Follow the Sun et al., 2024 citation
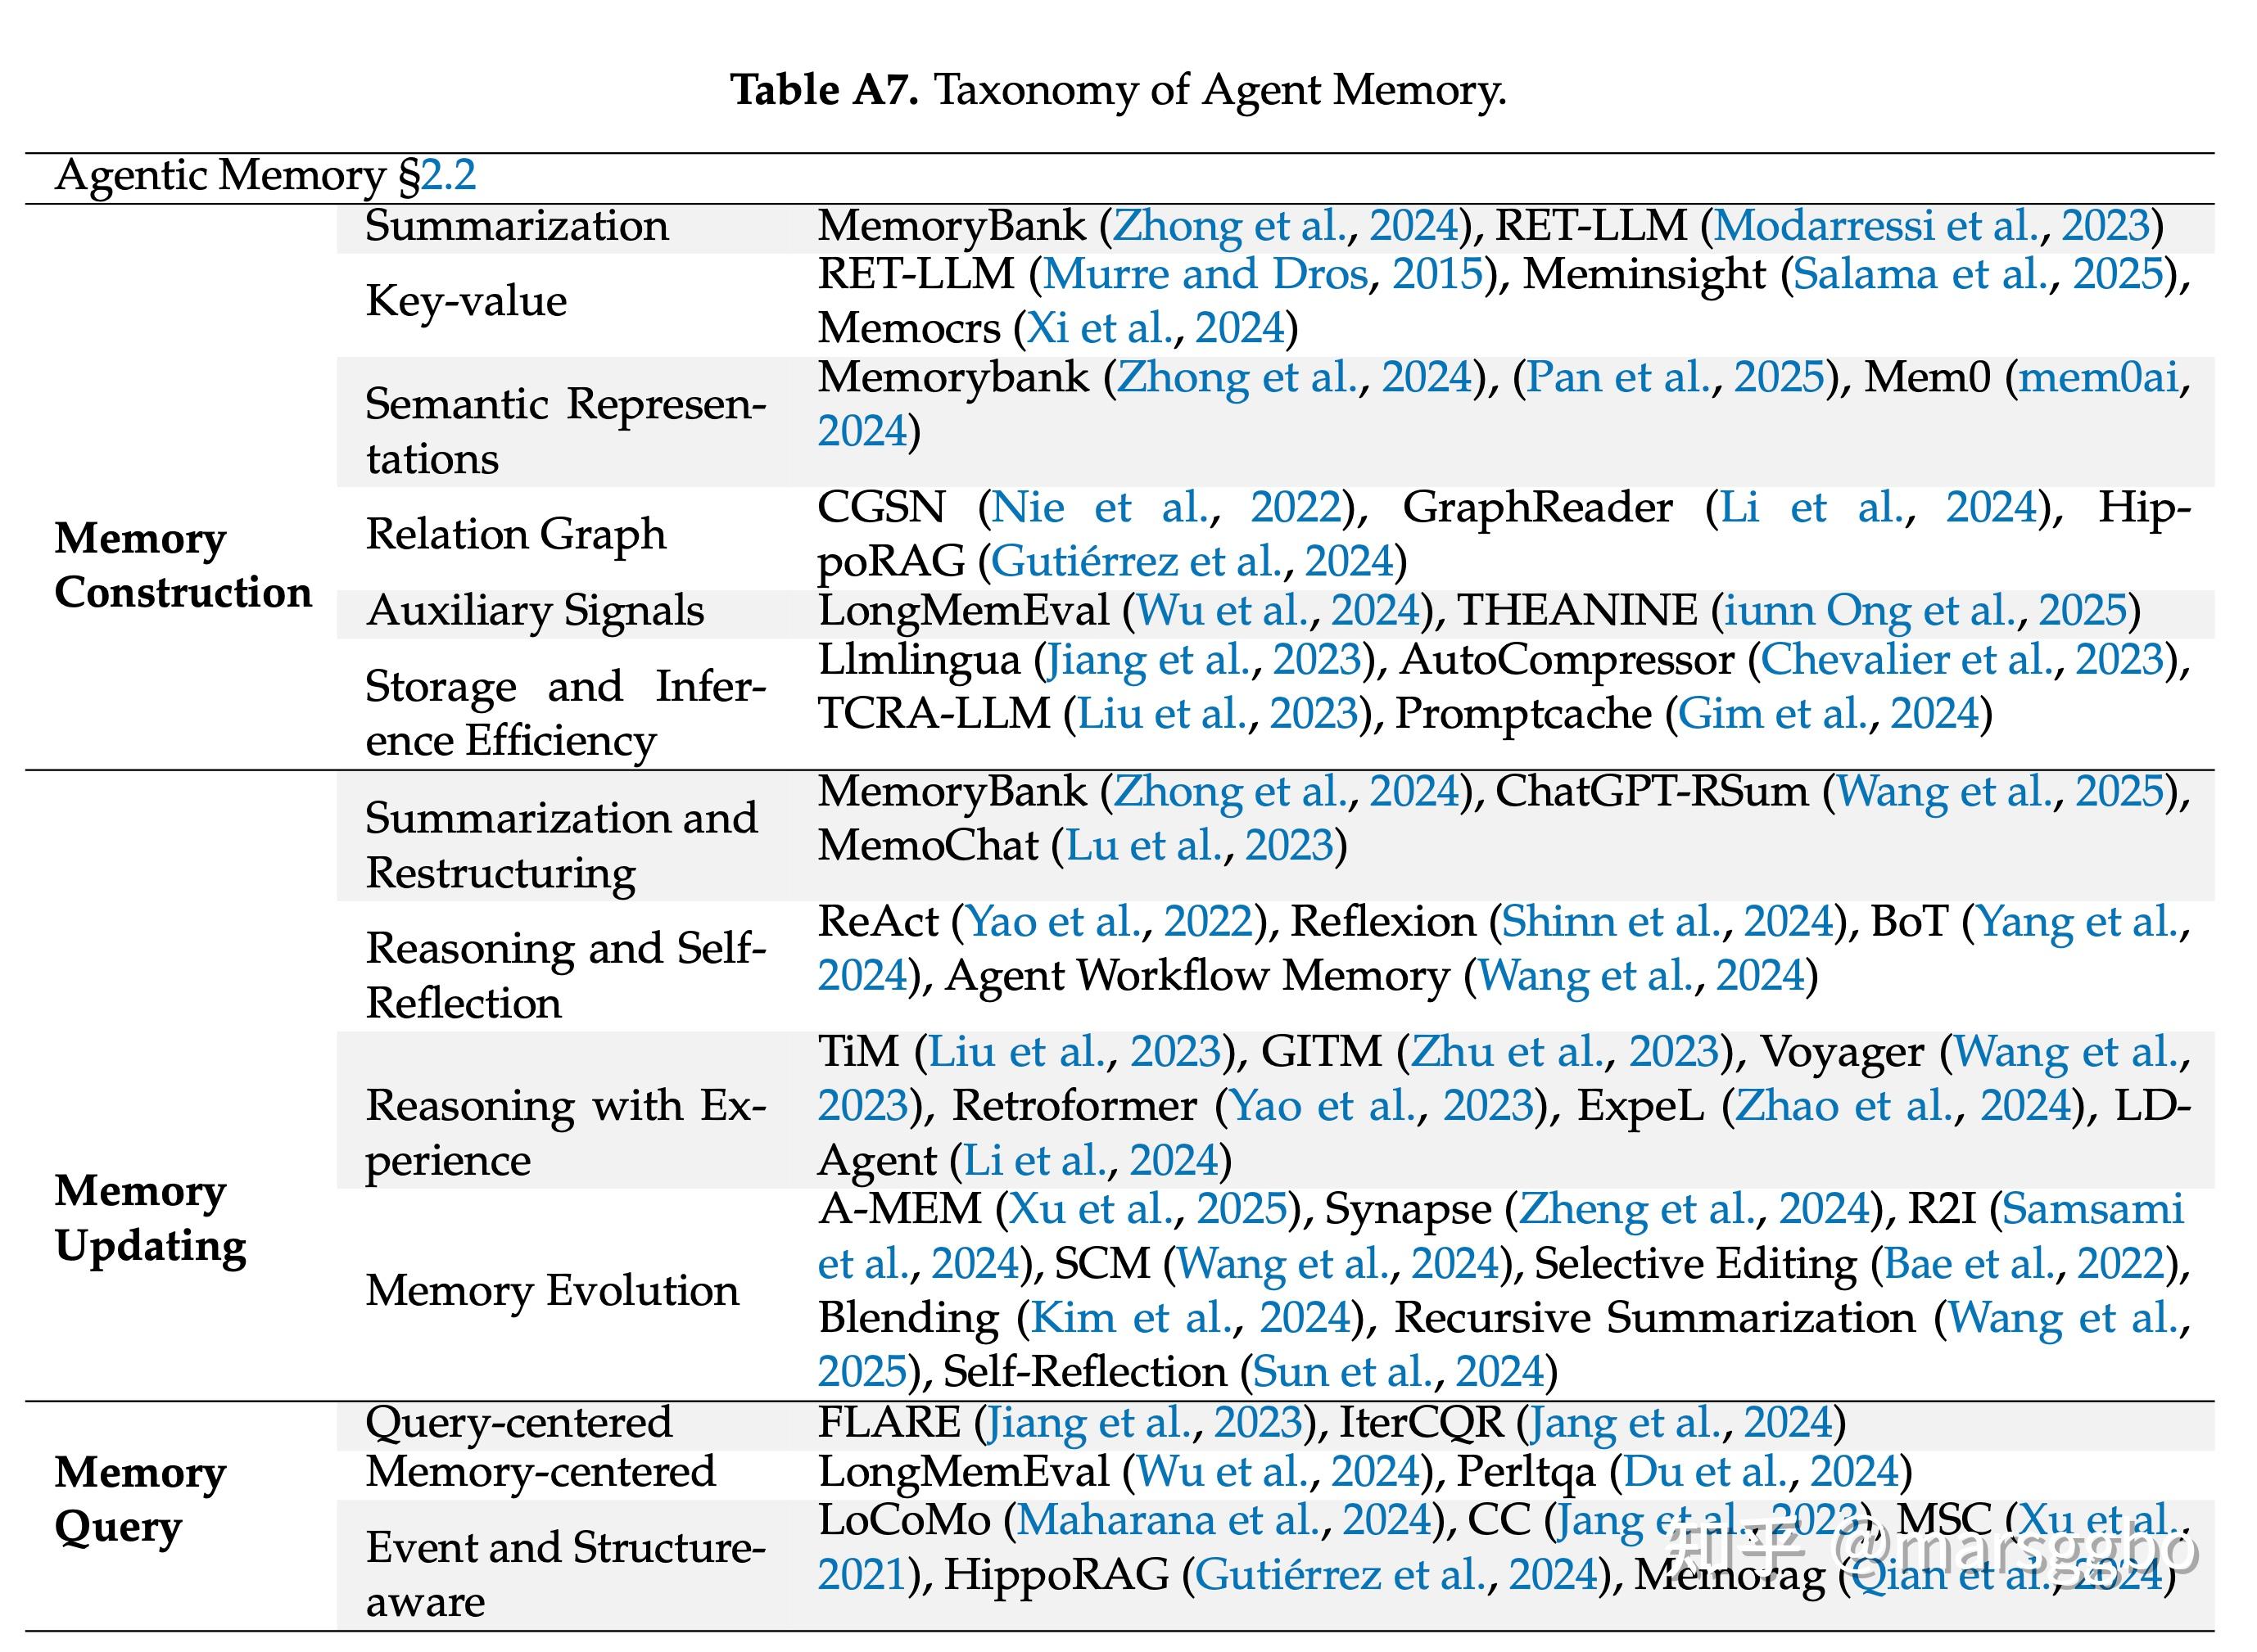Image resolution: width=2257 pixels, height=1652 pixels. [x=1399, y=1372]
